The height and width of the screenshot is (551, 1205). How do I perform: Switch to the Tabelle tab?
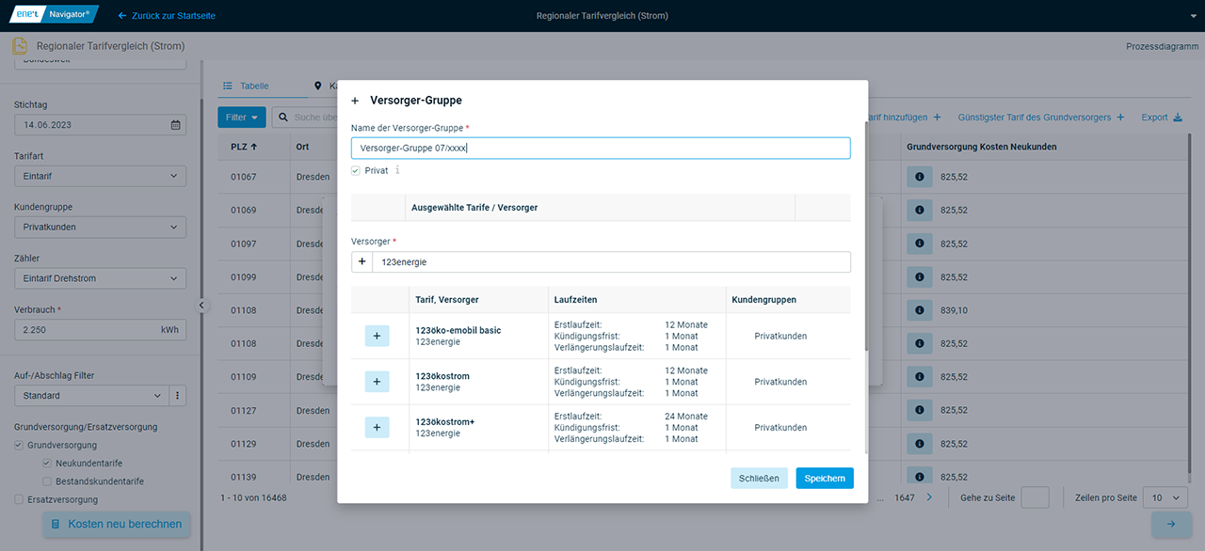(x=247, y=86)
